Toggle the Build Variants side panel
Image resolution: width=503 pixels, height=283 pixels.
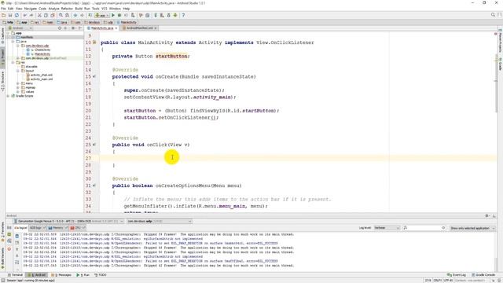[2, 258]
